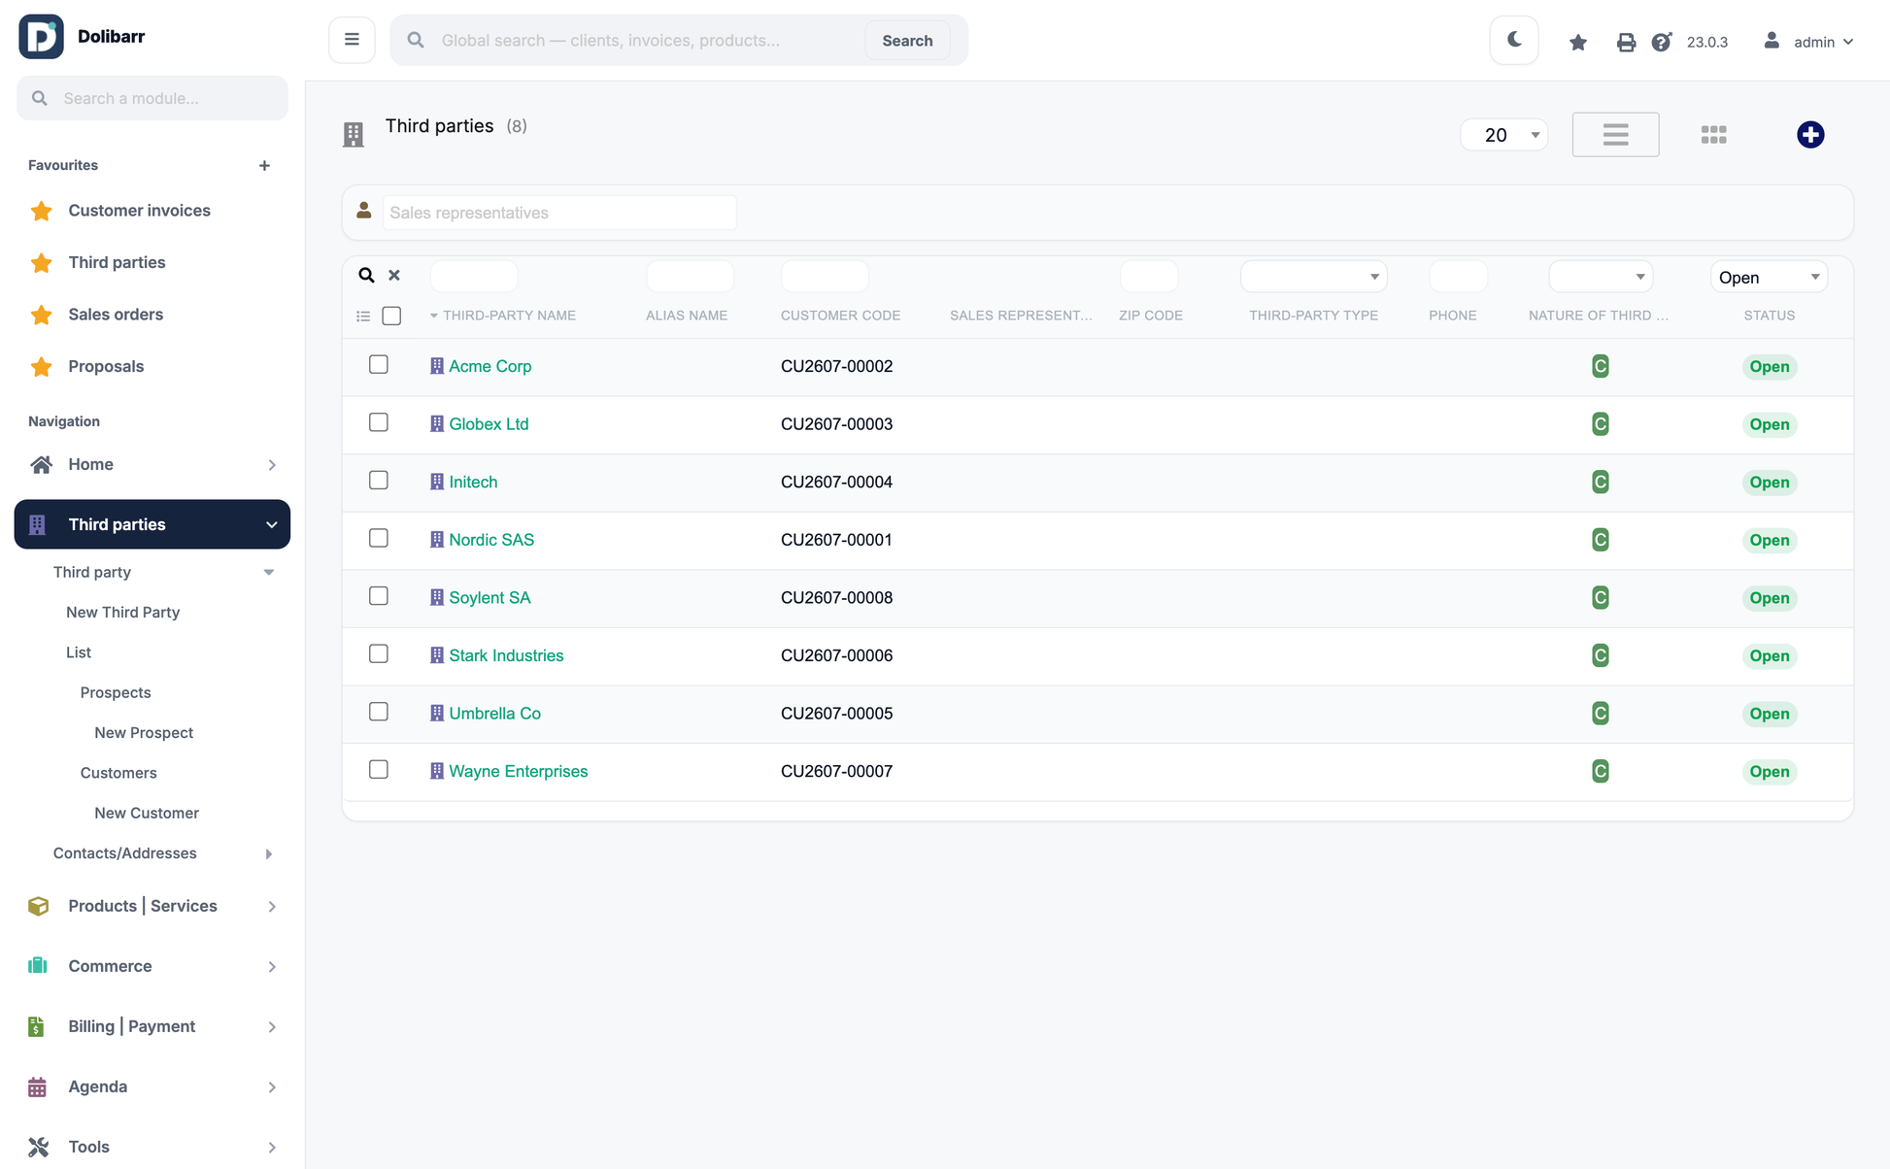Click customer code CU2607-00008
1890x1169 pixels.
pos(836,598)
